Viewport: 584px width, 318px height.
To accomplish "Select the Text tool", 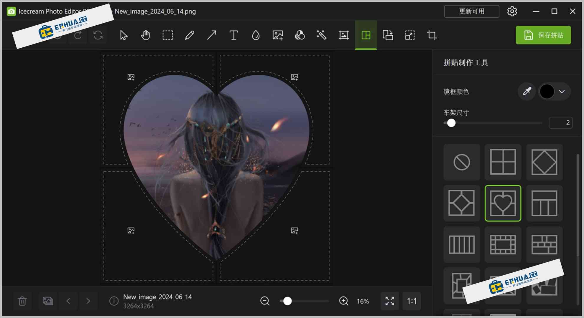I will click(x=233, y=35).
